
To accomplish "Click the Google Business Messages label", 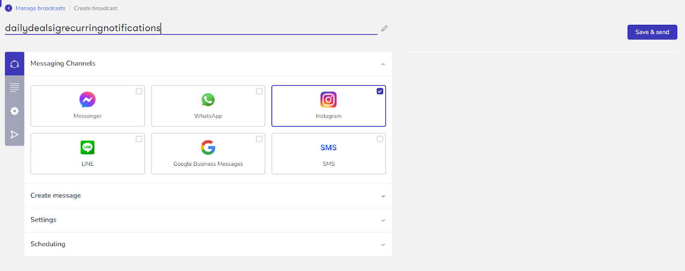I will (208, 164).
